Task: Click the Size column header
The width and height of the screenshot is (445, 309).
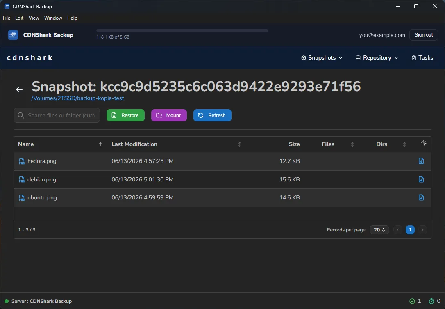Action: click(294, 144)
